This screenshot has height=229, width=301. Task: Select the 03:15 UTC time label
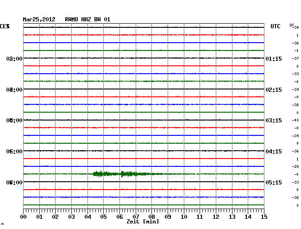pos(274,121)
